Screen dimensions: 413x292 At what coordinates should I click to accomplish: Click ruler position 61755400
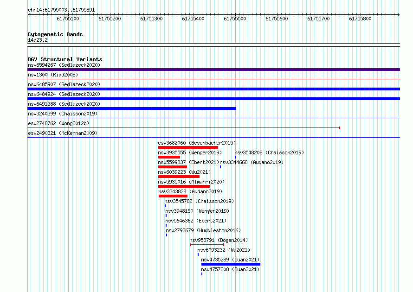pyautogui.click(x=193, y=19)
